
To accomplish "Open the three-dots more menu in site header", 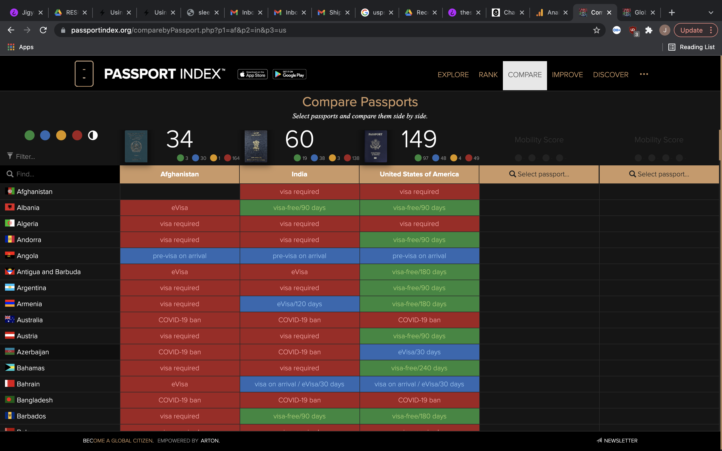I will point(644,74).
